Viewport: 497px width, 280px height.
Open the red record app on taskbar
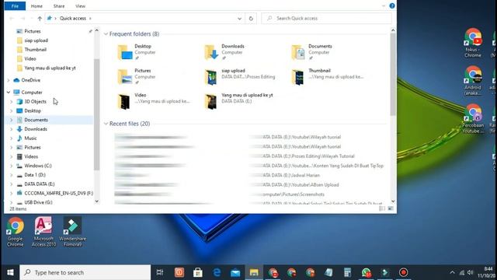click(403, 272)
